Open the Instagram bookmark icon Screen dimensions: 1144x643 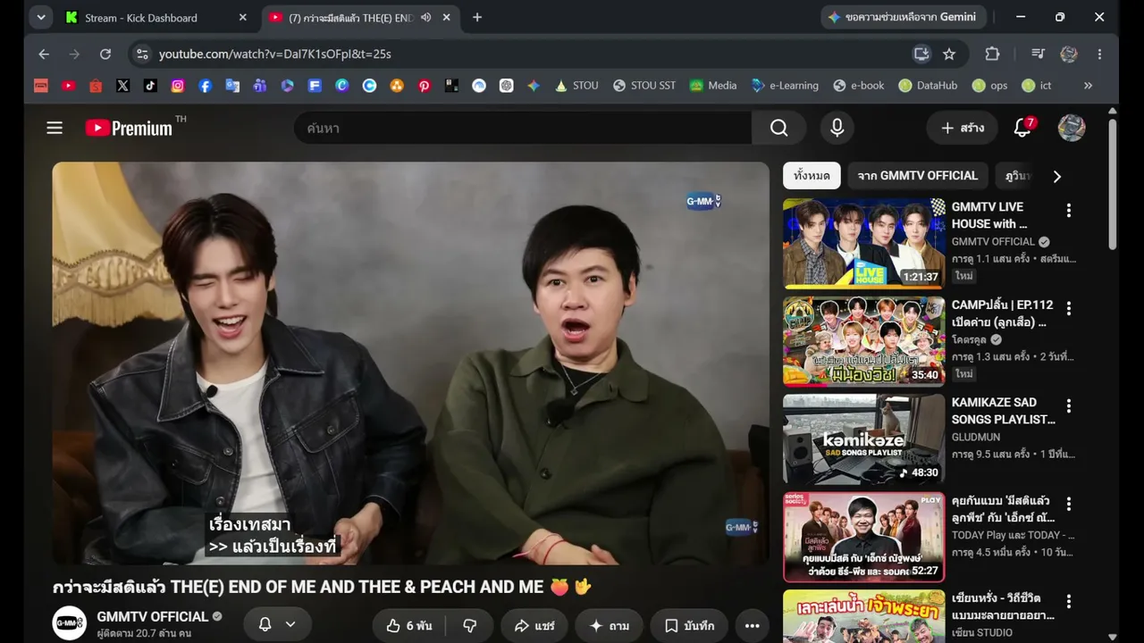(178, 86)
